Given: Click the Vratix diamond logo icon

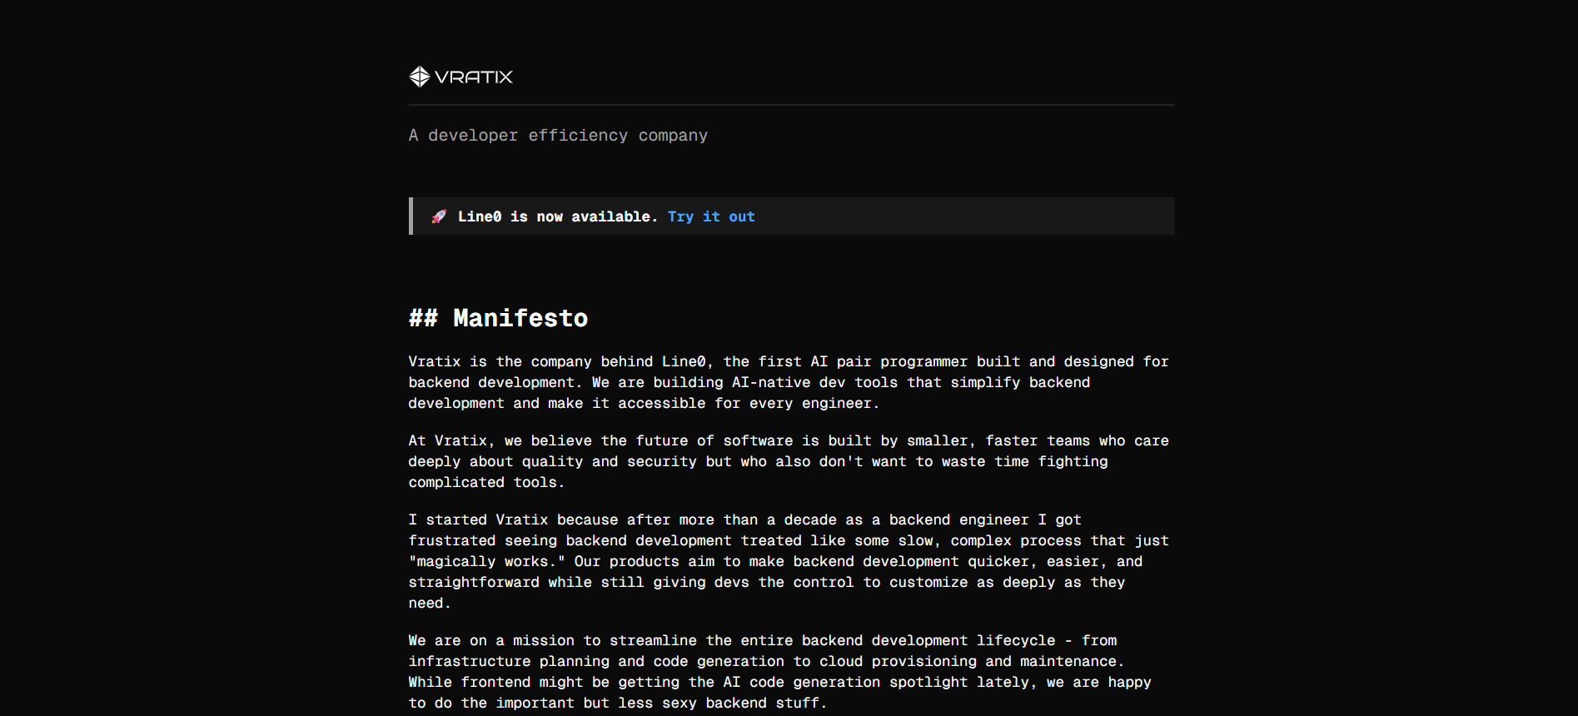Looking at the screenshot, I should [420, 77].
